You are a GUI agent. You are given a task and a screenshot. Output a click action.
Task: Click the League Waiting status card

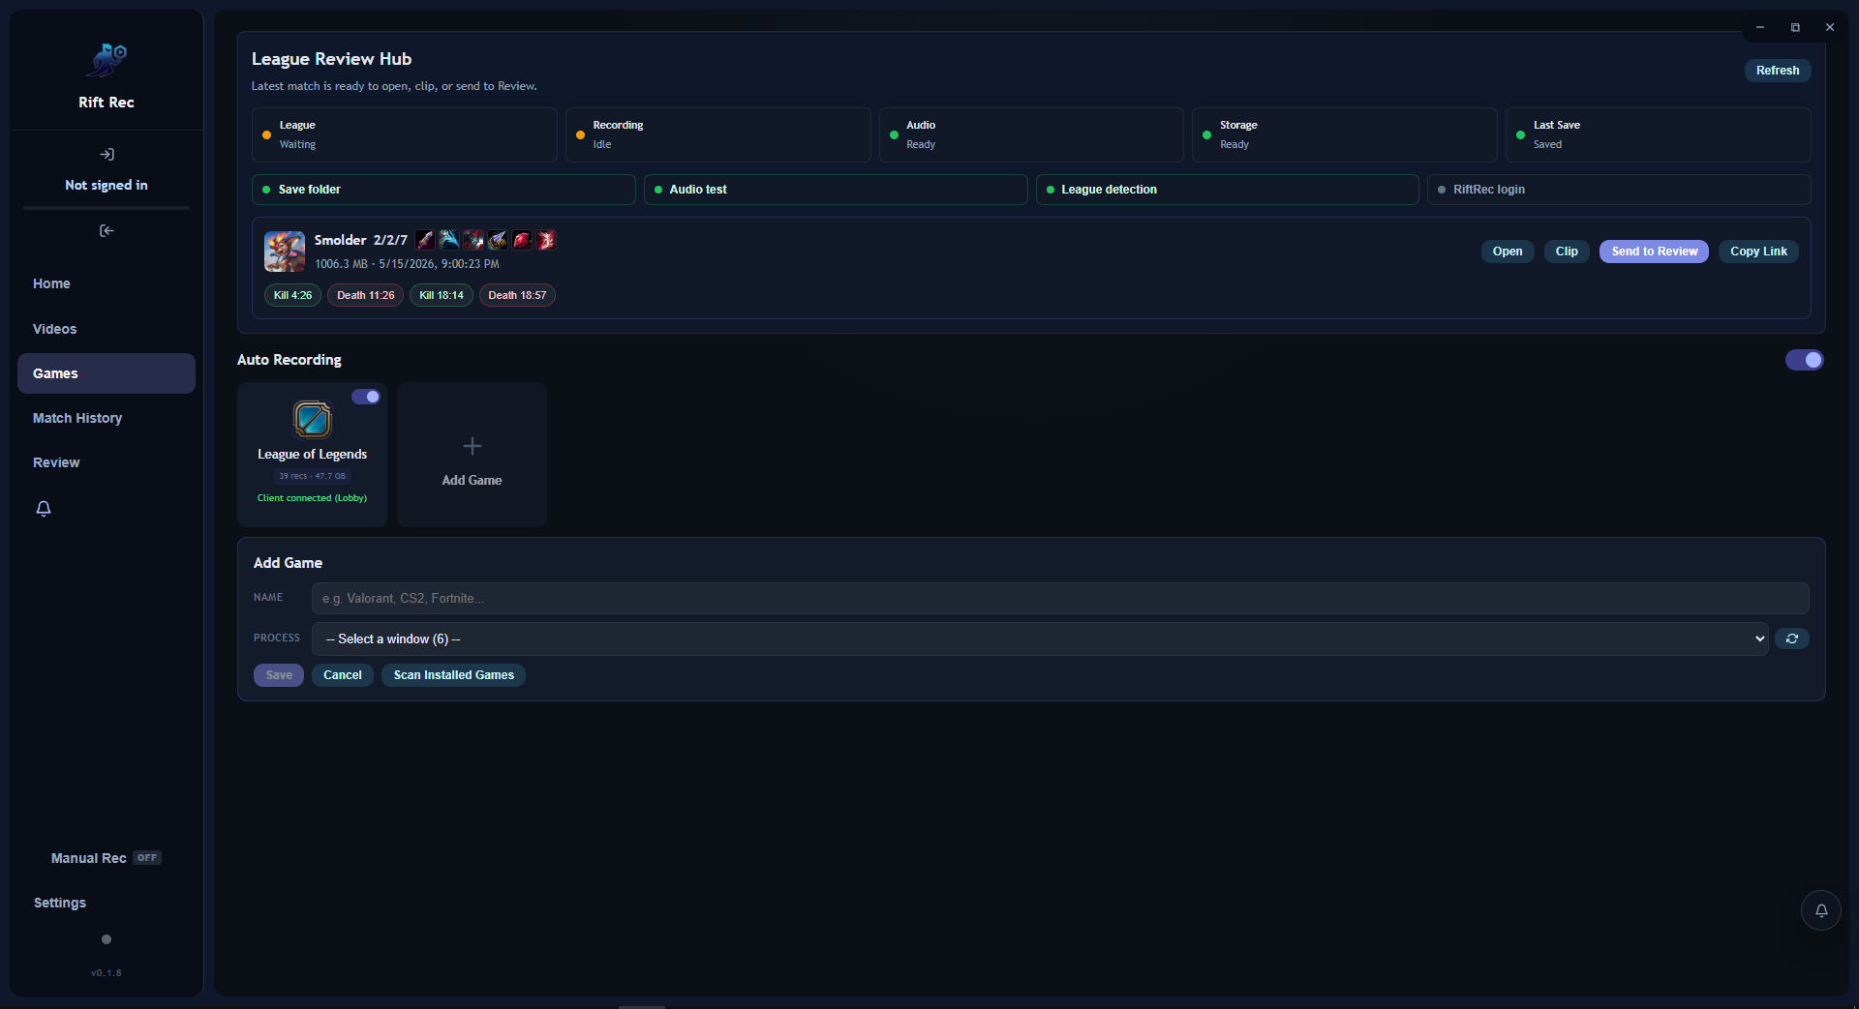click(x=405, y=134)
